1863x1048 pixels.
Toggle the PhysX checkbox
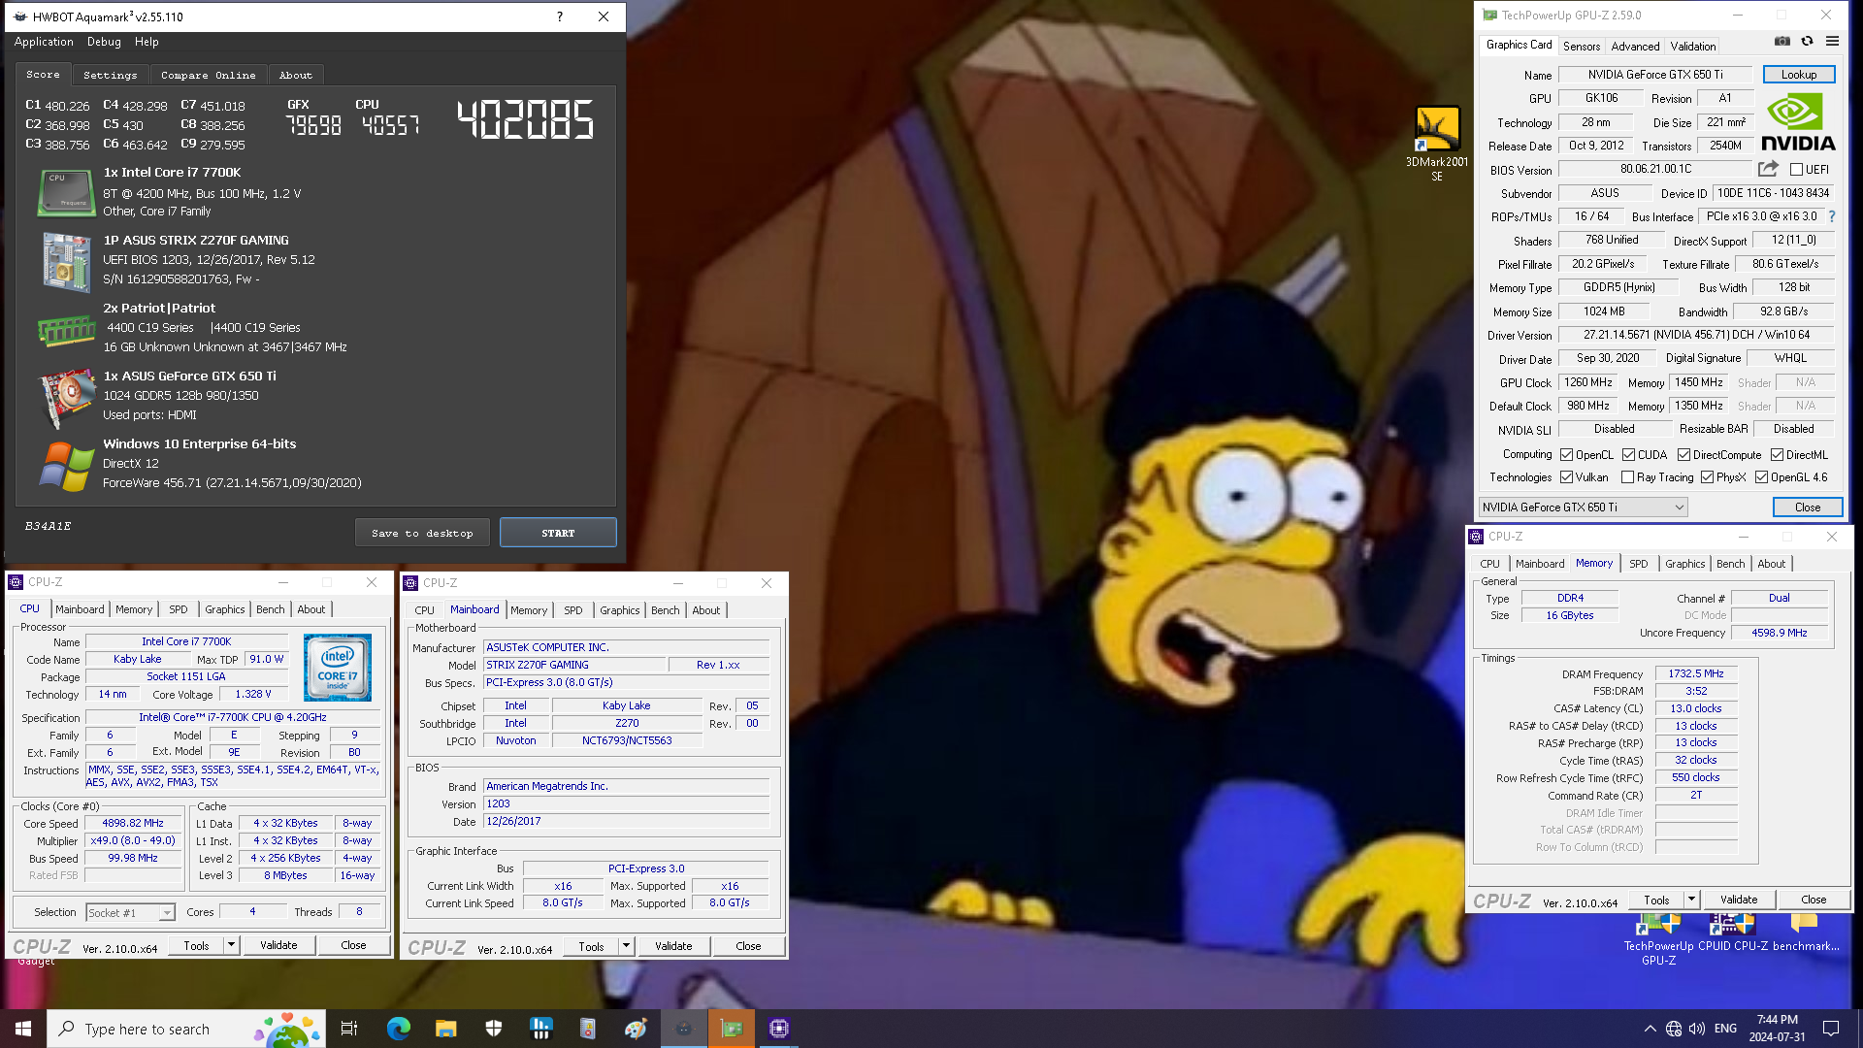coord(1707,477)
